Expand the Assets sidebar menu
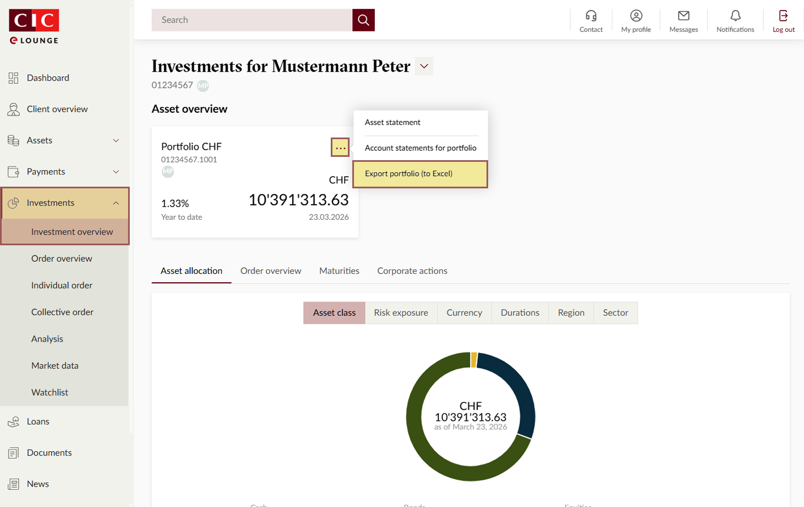The width and height of the screenshot is (804, 507). 65,140
